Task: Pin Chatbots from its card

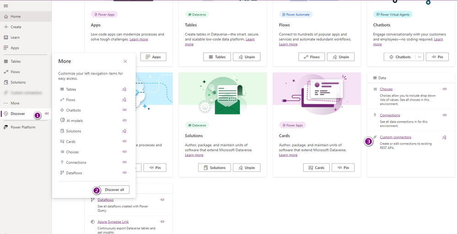Action: (x=437, y=57)
